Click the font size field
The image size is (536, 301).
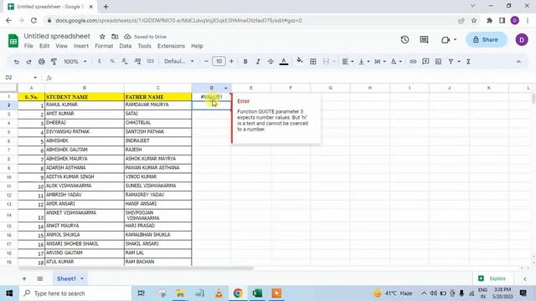pyautogui.click(x=219, y=61)
